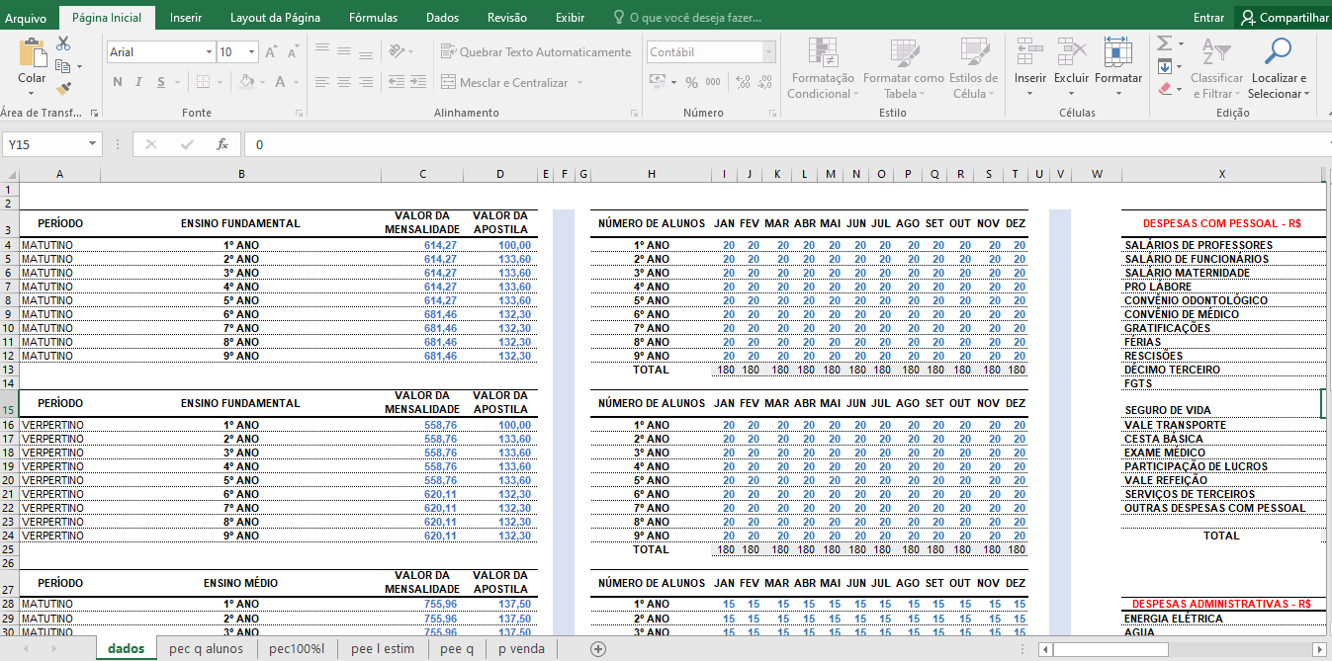Switch to the pec q alunos sheet
The image size is (1332, 661).
pos(207,649)
